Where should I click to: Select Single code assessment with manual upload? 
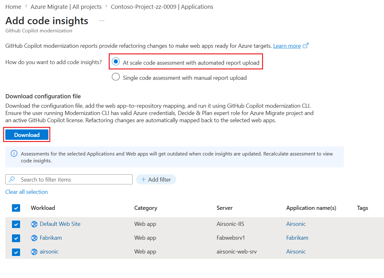pyautogui.click(x=116, y=77)
